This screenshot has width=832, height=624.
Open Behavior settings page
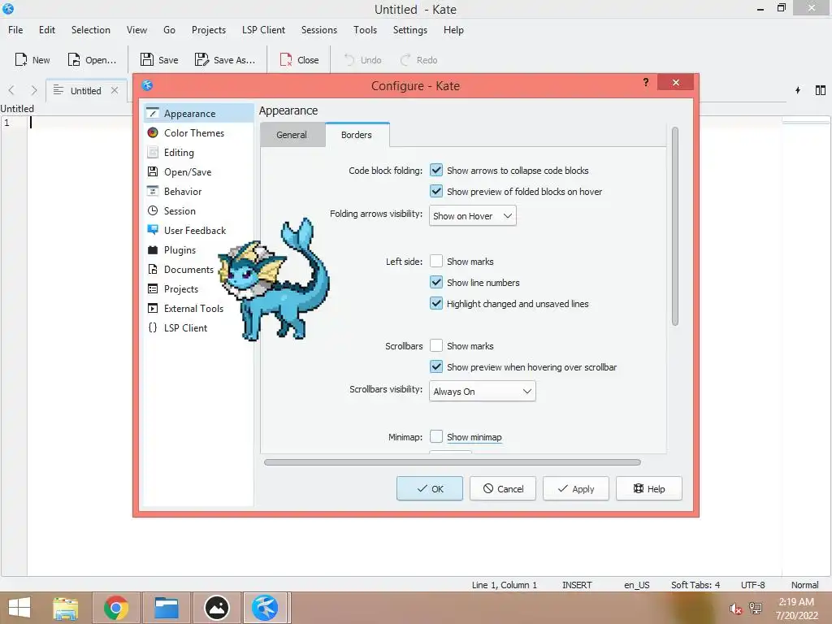[x=198, y=192]
